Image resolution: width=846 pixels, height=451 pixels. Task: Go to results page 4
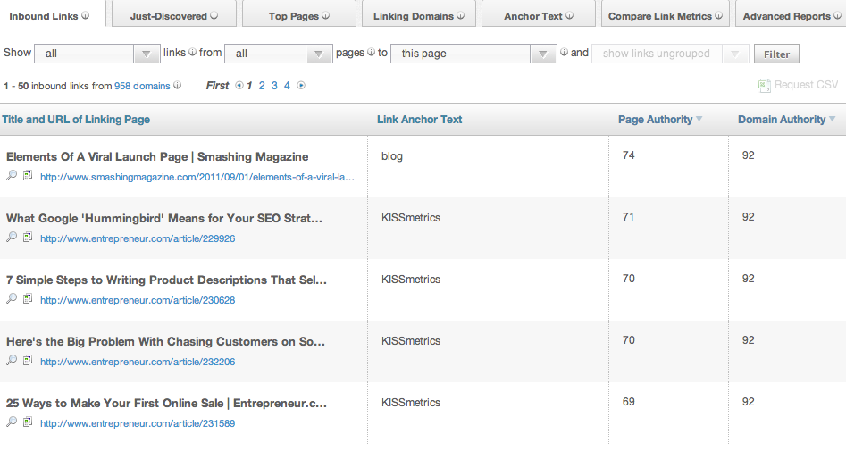287,85
